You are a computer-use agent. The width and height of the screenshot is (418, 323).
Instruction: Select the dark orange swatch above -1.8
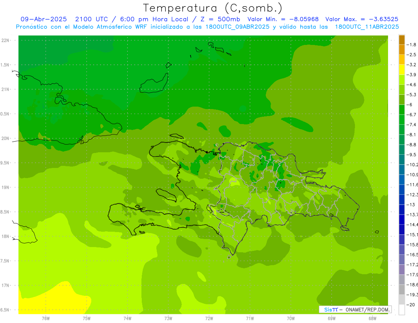pyautogui.click(x=402, y=40)
